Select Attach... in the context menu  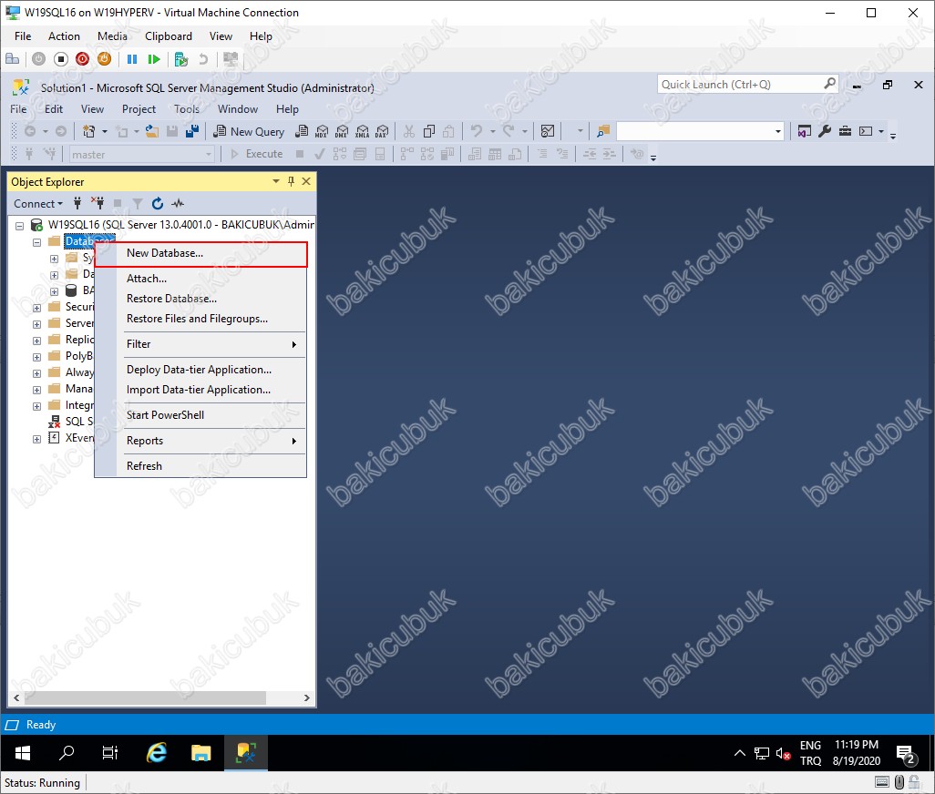tap(200, 279)
